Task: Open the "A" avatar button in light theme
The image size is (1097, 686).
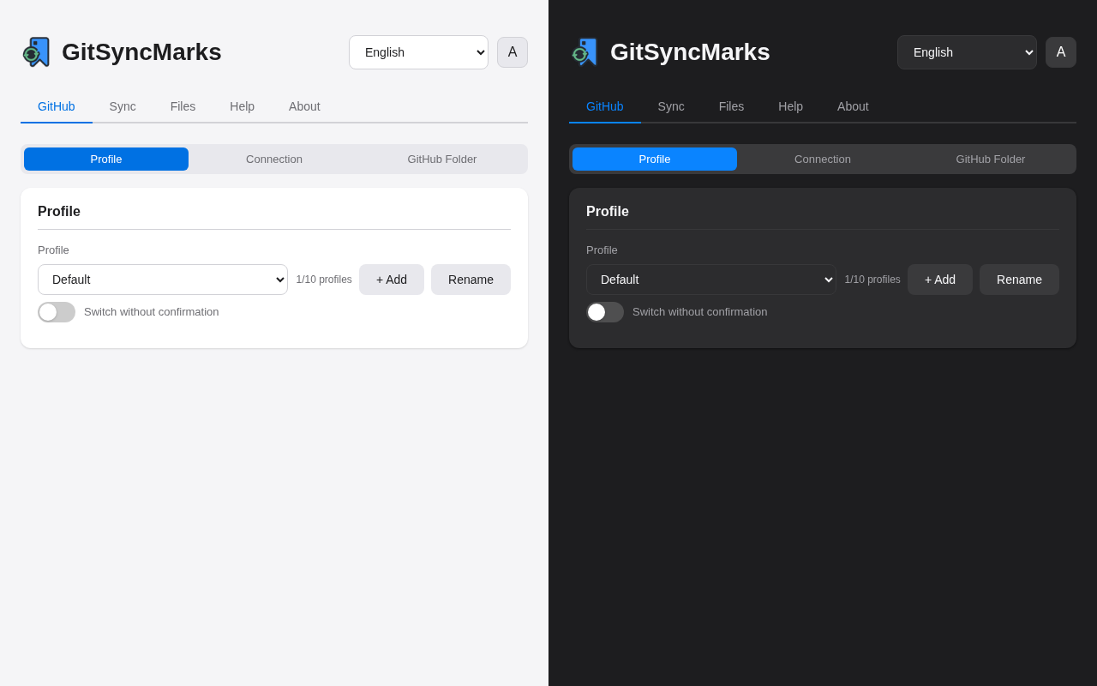Action: pos(513,52)
